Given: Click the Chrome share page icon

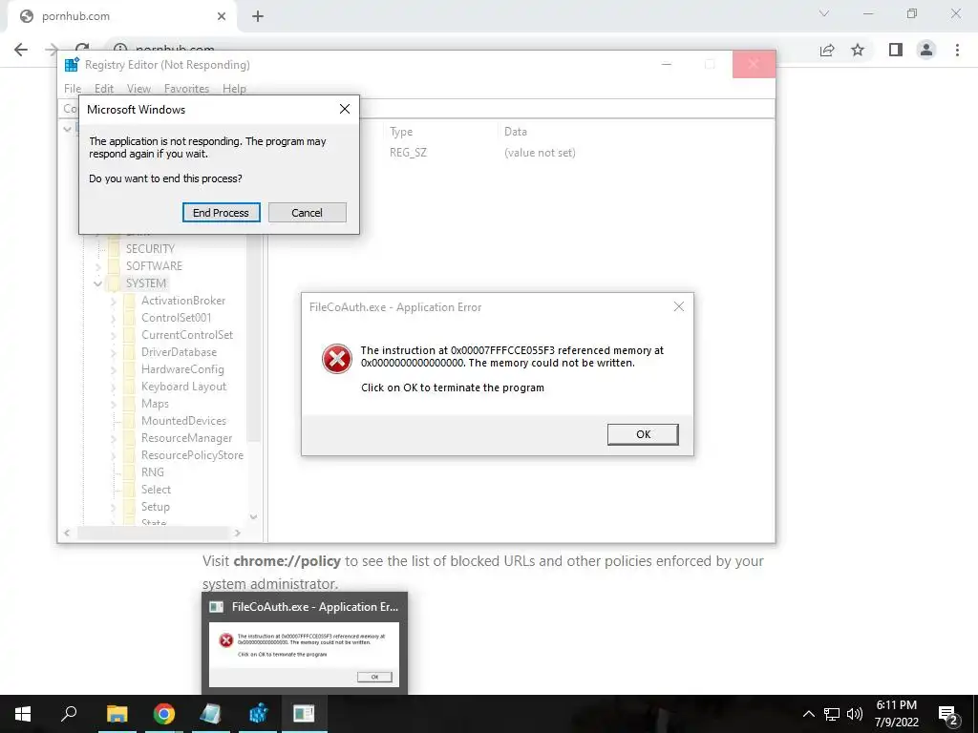Looking at the screenshot, I should 827,50.
